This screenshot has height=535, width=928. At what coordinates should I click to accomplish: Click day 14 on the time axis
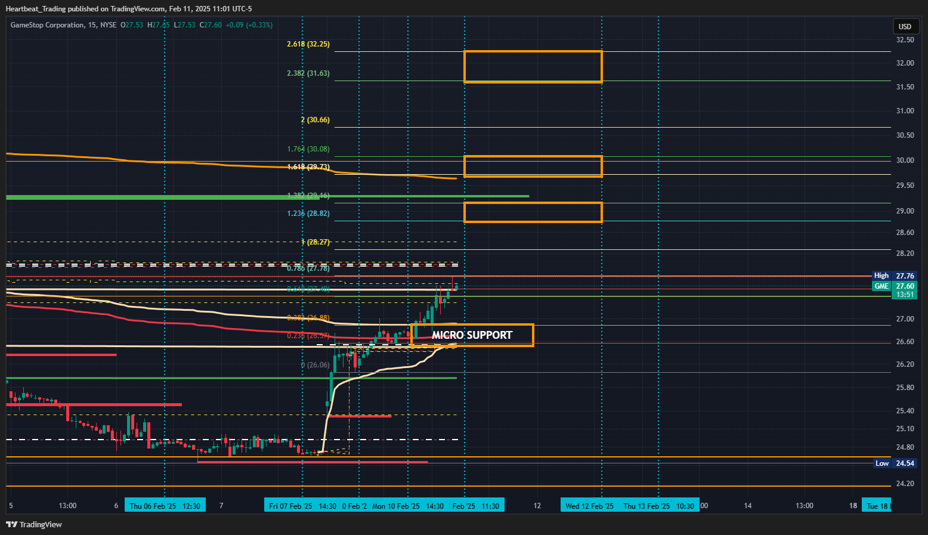748,506
